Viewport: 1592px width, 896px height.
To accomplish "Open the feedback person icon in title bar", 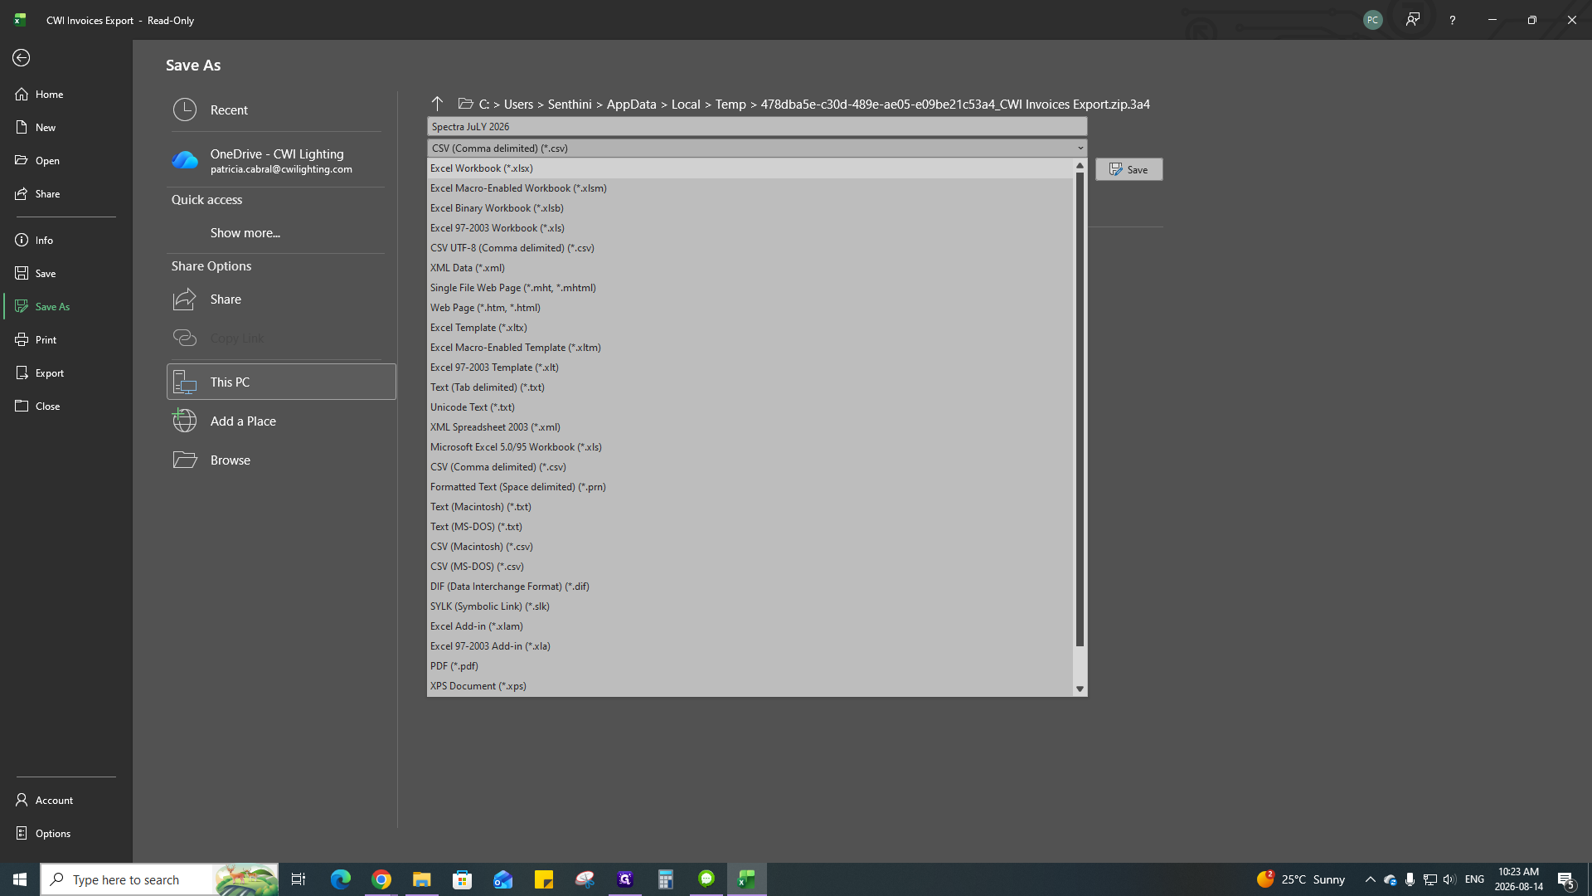I will click(x=1413, y=20).
